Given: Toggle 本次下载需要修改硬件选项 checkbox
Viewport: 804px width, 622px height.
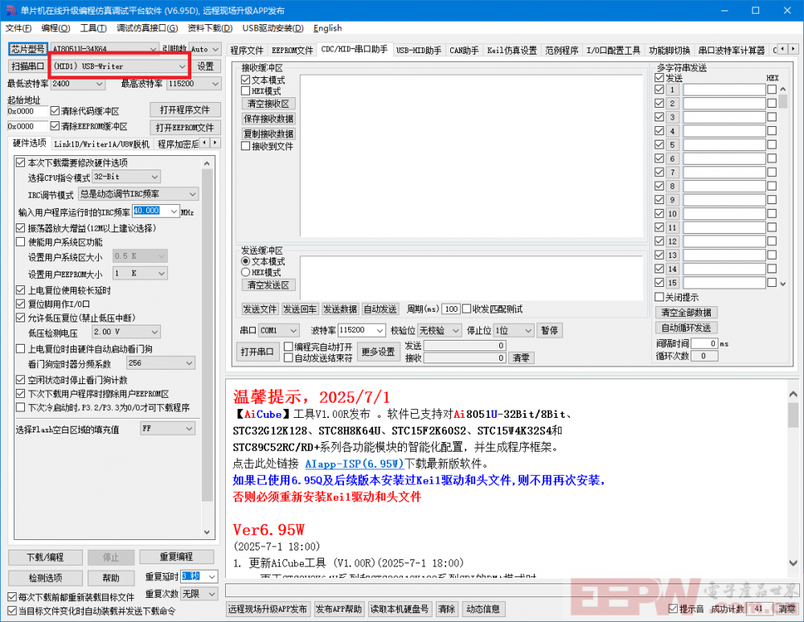Looking at the screenshot, I should tap(21, 162).
